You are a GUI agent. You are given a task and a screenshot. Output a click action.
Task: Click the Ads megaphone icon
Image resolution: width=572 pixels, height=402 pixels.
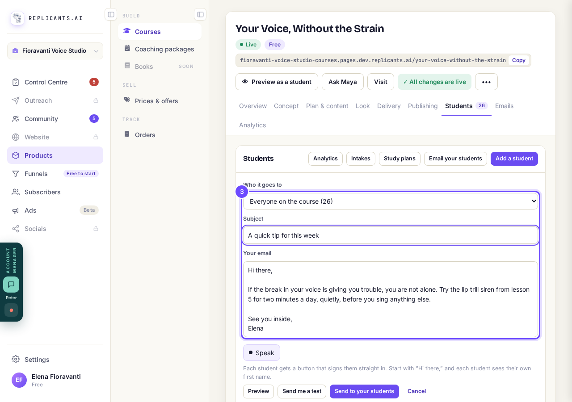pos(16,210)
